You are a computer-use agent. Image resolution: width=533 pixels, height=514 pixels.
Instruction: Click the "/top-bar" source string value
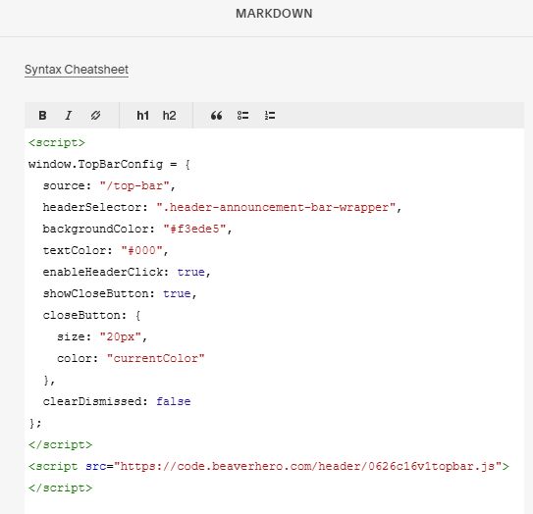134,185
